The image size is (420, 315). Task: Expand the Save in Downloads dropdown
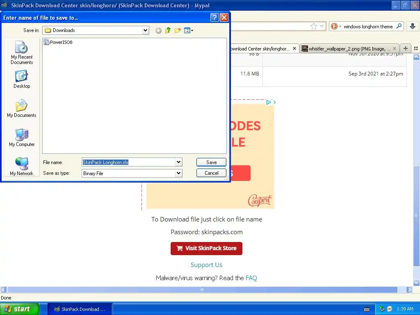pyautogui.click(x=145, y=30)
